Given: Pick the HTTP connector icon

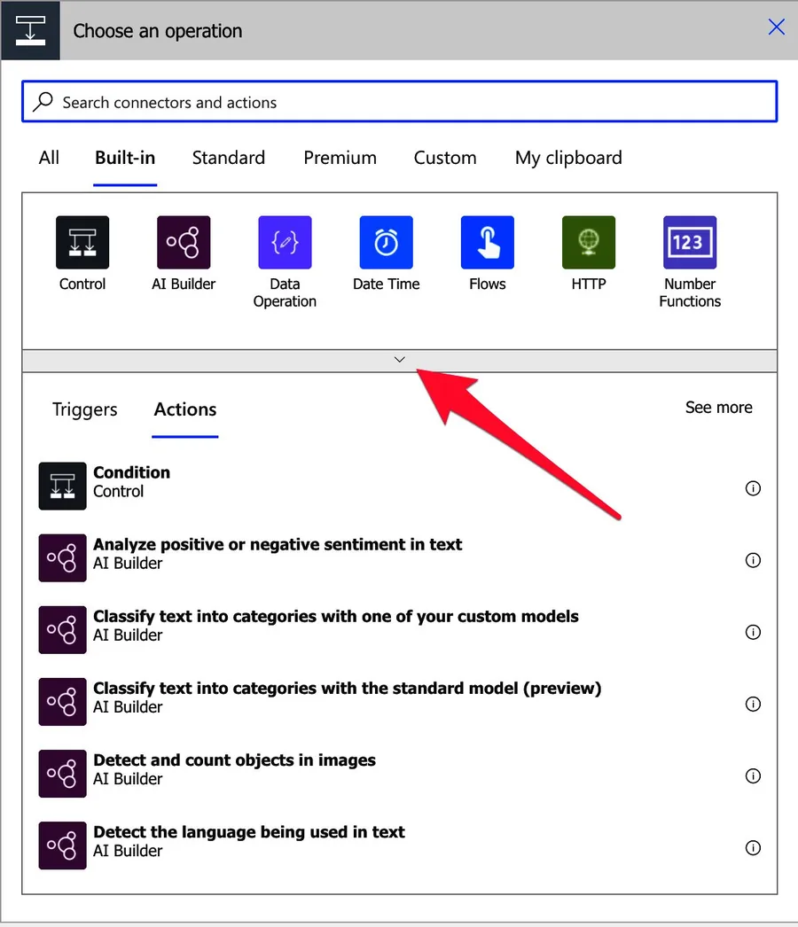Looking at the screenshot, I should 589,243.
